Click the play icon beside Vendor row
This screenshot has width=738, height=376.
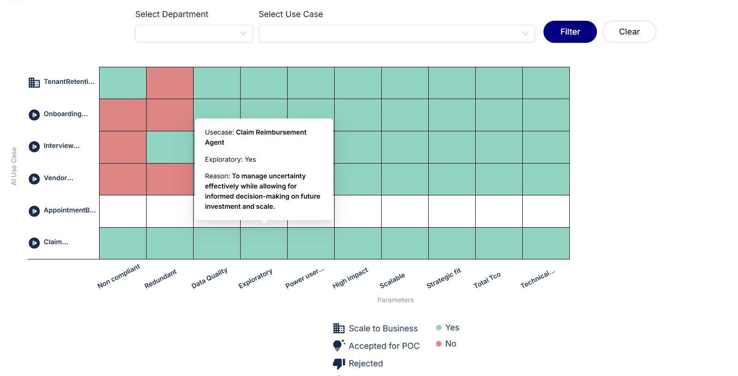34,179
